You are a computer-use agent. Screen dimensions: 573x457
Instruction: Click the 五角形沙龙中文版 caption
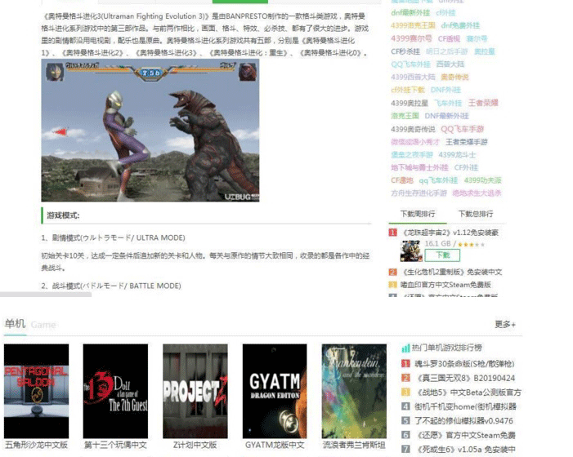click(36, 445)
